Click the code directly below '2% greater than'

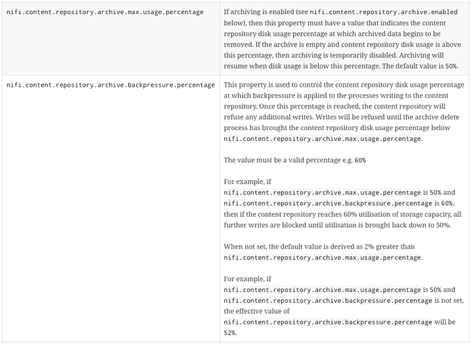(x=322, y=257)
